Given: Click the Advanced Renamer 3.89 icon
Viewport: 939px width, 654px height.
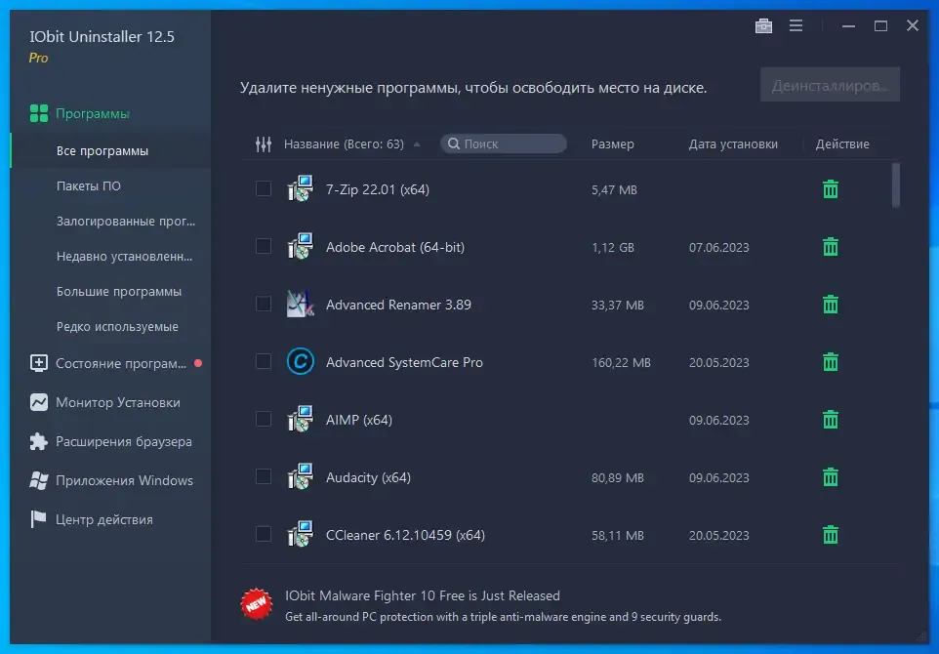Looking at the screenshot, I should click(x=300, y=305).
